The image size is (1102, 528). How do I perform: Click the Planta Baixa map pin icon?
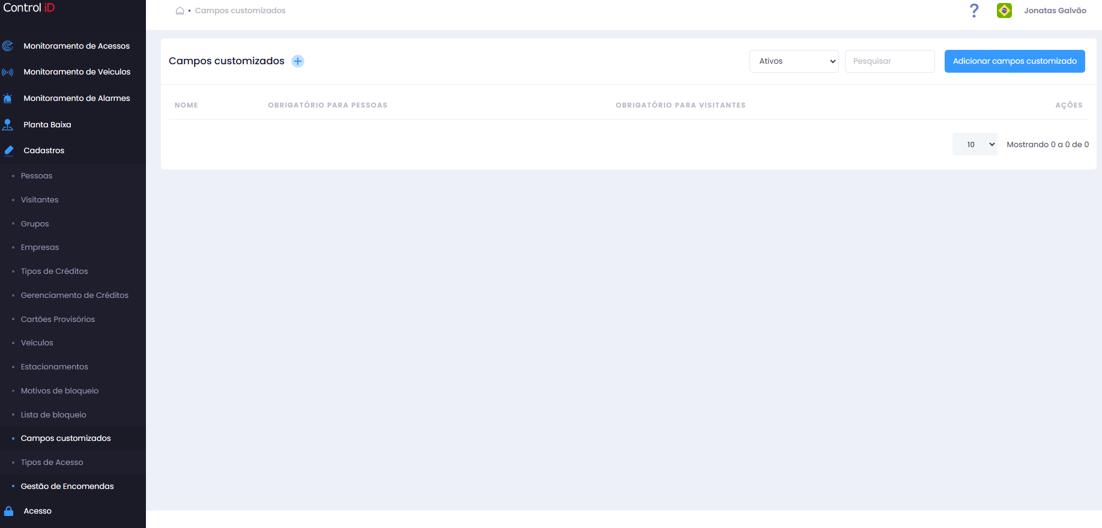coord(8,124)
